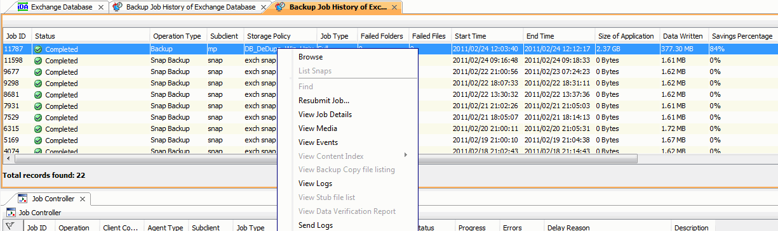The height and width of the screenshot is (231, 778).
Task: Click the green Completed icon for job 5169
Action: click(38, 140)
